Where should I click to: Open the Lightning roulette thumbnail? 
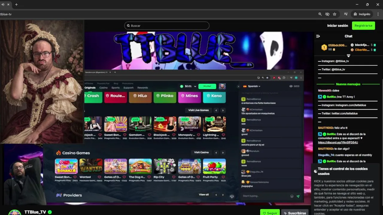coord(214,124)
